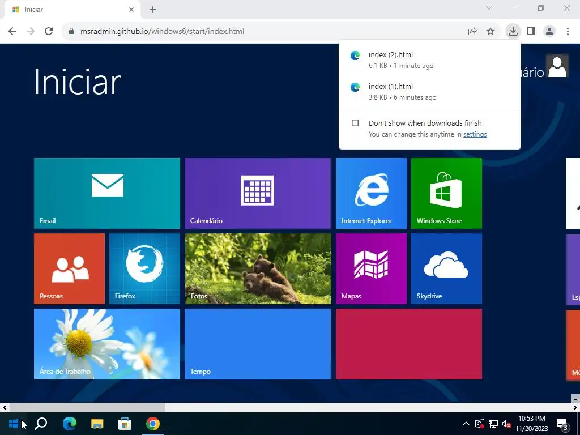Open the Área de Trabalho tile
This screenshot has height=435, width=580.
click(107, 344)
